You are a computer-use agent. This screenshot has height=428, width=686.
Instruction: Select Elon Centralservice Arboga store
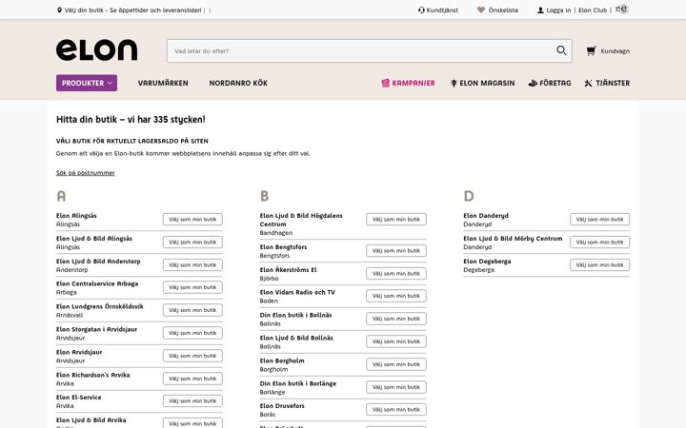click(x=192, y=287)
